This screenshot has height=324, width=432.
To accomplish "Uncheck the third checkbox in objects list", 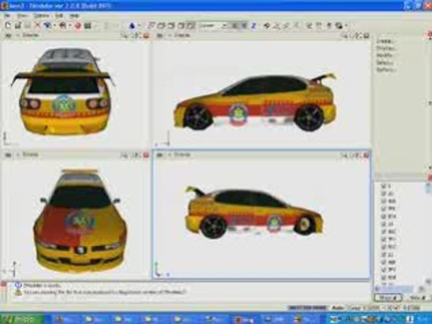I will point(383,201).
